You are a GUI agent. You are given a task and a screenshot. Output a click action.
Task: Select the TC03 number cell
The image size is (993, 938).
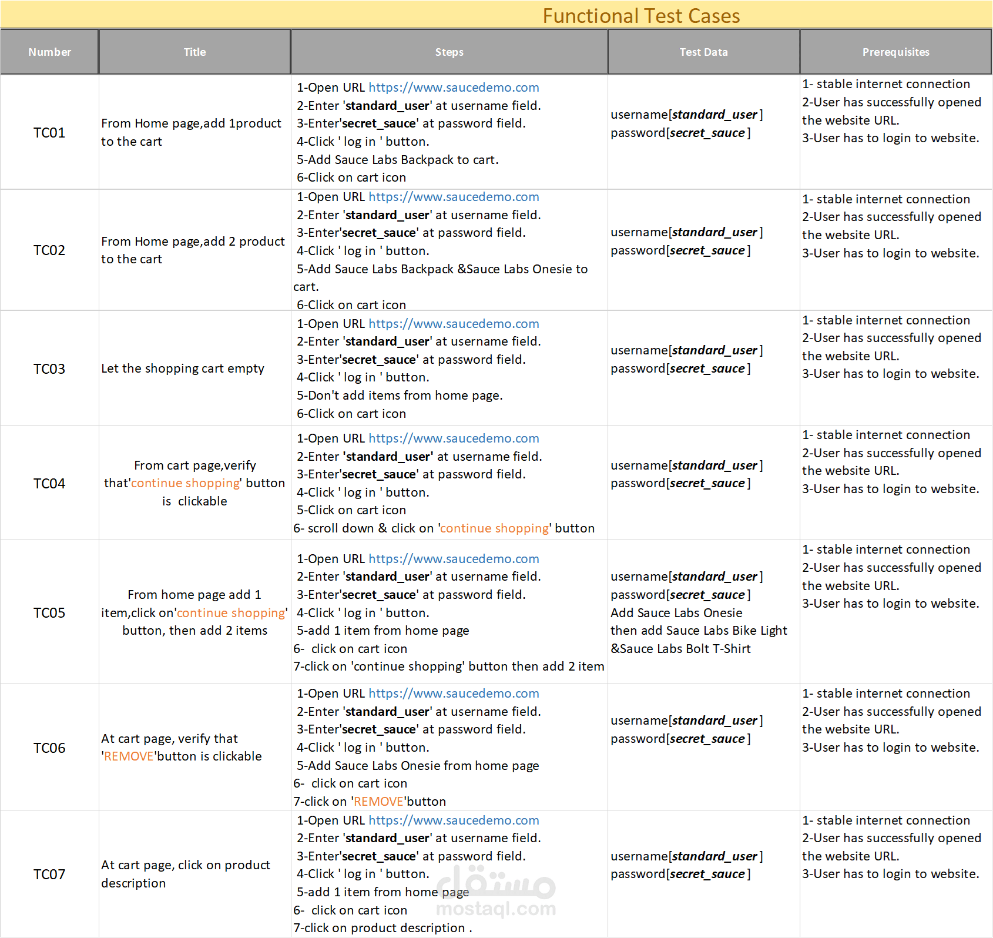coord(49,369)
